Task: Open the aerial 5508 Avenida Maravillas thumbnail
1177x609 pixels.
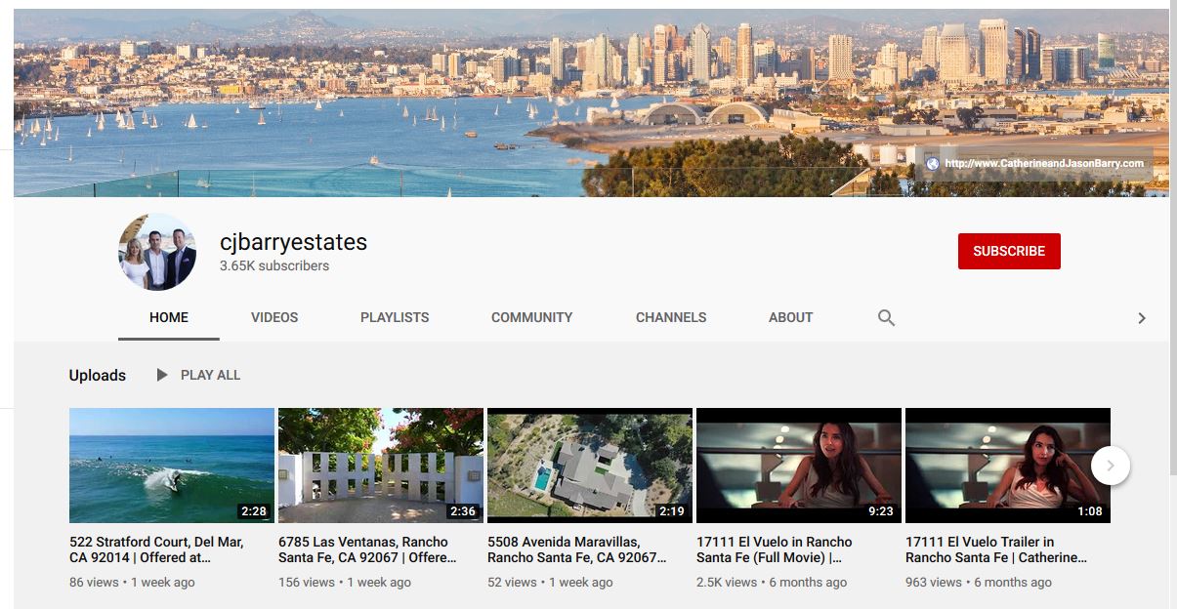Action: point(589,466)
